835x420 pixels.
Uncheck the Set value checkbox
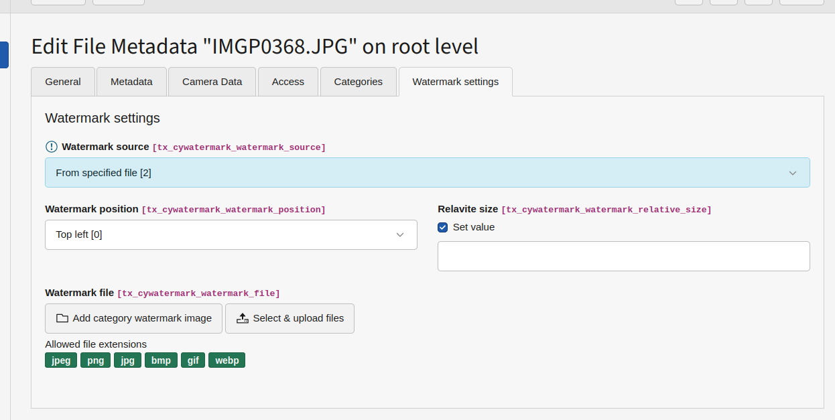[443, 228]
